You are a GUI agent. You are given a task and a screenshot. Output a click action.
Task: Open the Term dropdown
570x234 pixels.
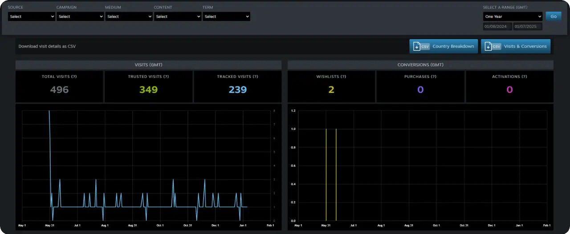[226, 16]
